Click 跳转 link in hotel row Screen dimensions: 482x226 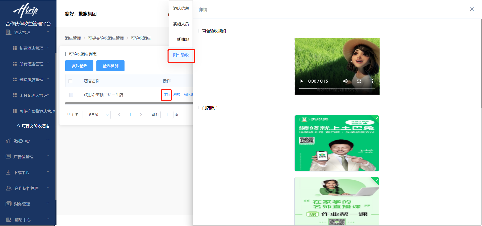(177, 95)
